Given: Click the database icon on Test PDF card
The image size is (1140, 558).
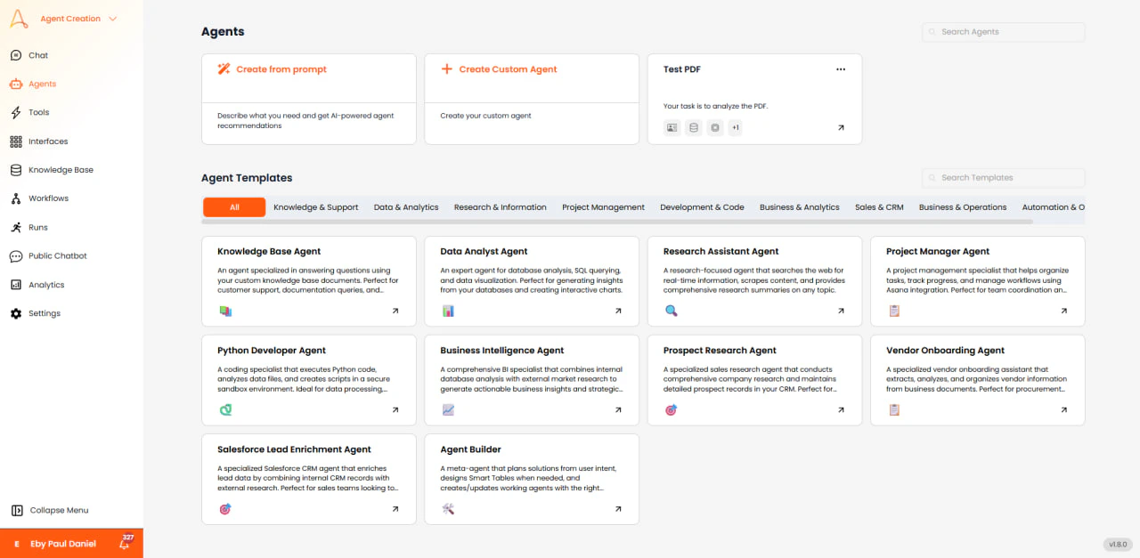Looking at the screenshot, I should coord(693,127).
